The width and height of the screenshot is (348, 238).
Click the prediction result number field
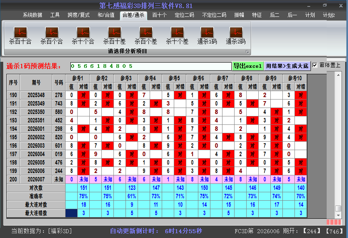[150, 66]
